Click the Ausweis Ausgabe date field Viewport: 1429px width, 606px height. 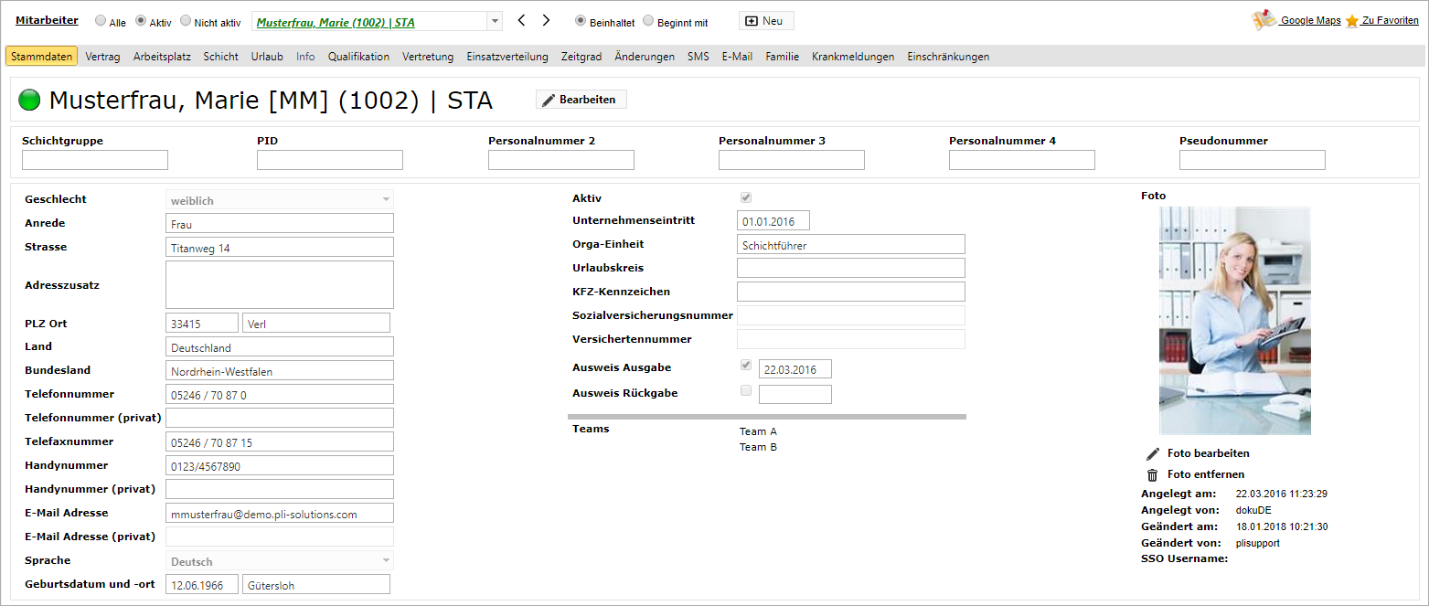pos(795,368)
